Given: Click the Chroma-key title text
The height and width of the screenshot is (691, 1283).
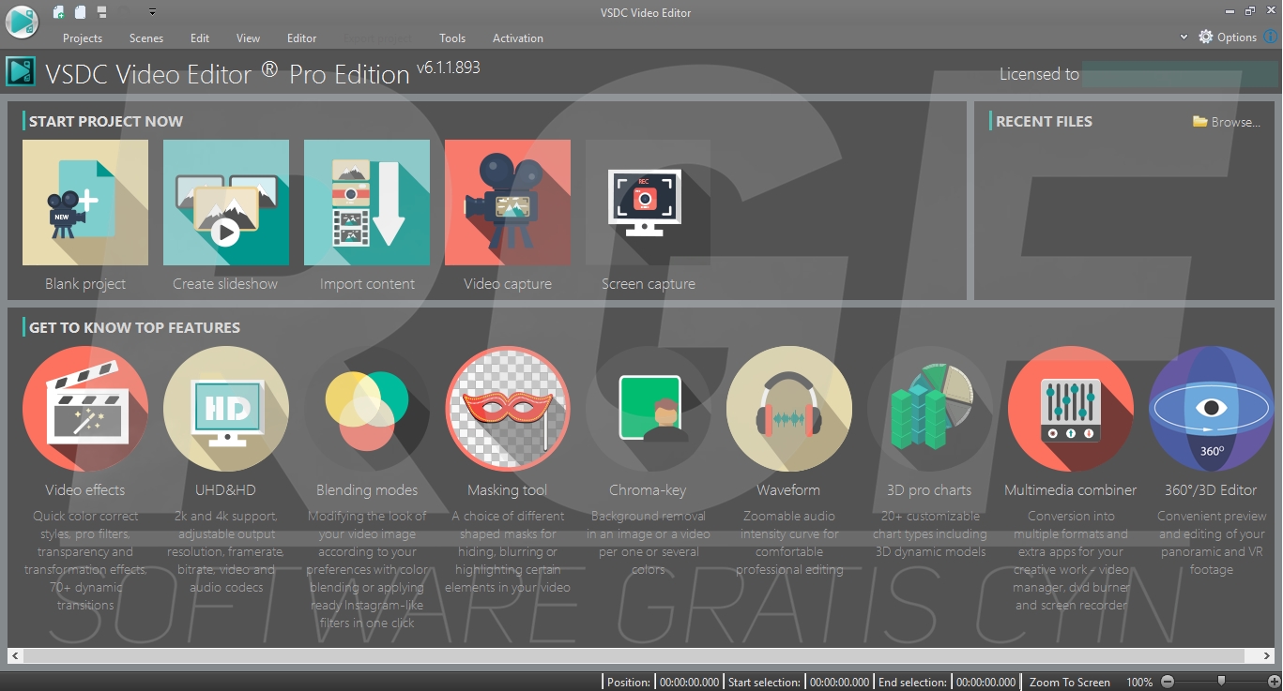Looking at the screenshot, I should pos(648,490).
